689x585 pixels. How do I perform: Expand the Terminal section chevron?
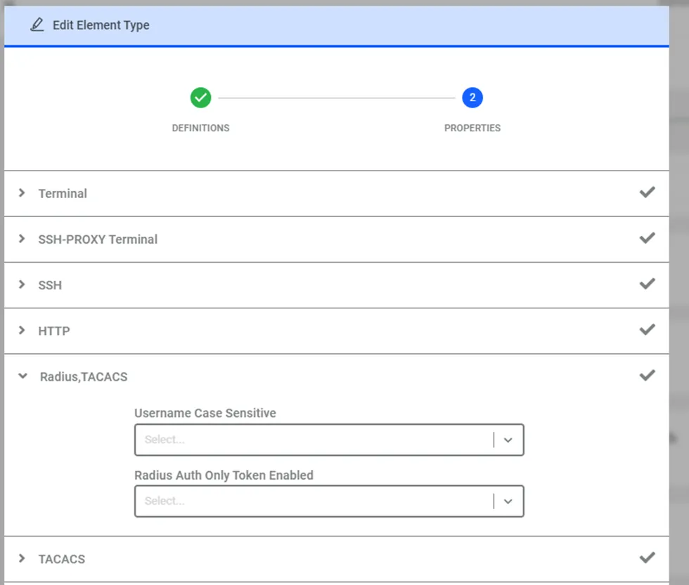[22, 192]
